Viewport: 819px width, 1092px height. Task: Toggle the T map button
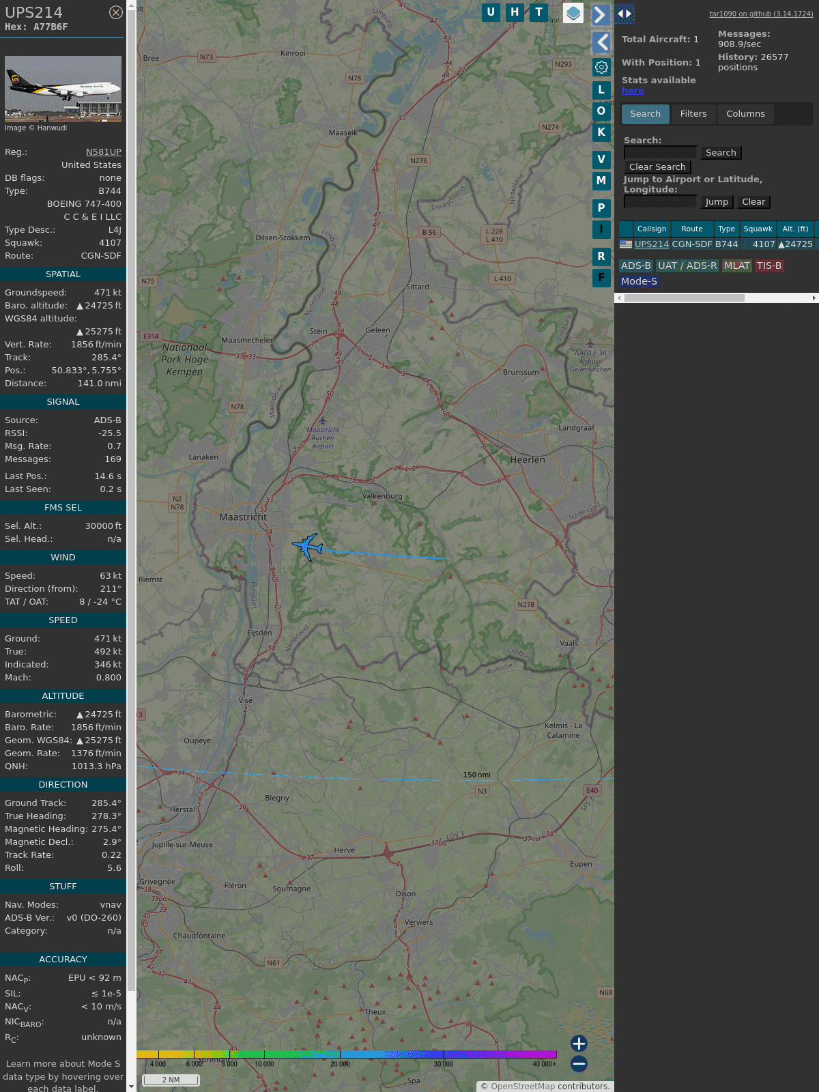[x=539, y=12]
